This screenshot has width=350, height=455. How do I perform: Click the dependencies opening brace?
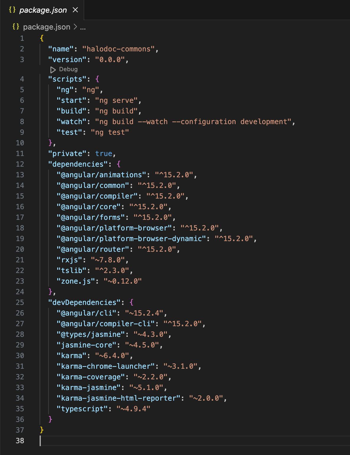(119, 164)
